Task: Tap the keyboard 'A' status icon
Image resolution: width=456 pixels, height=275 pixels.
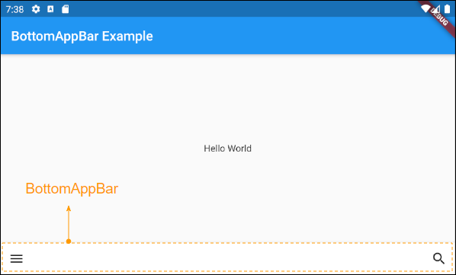Action: pyautogui.click(x=50, y=9)
